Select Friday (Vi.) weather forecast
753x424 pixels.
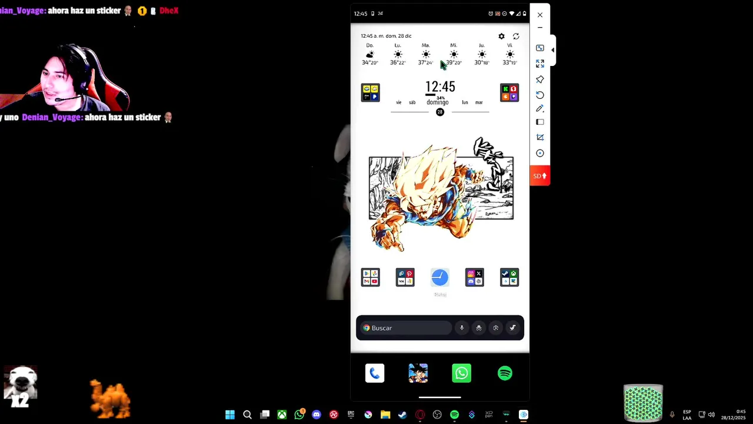tap(509, 54)
